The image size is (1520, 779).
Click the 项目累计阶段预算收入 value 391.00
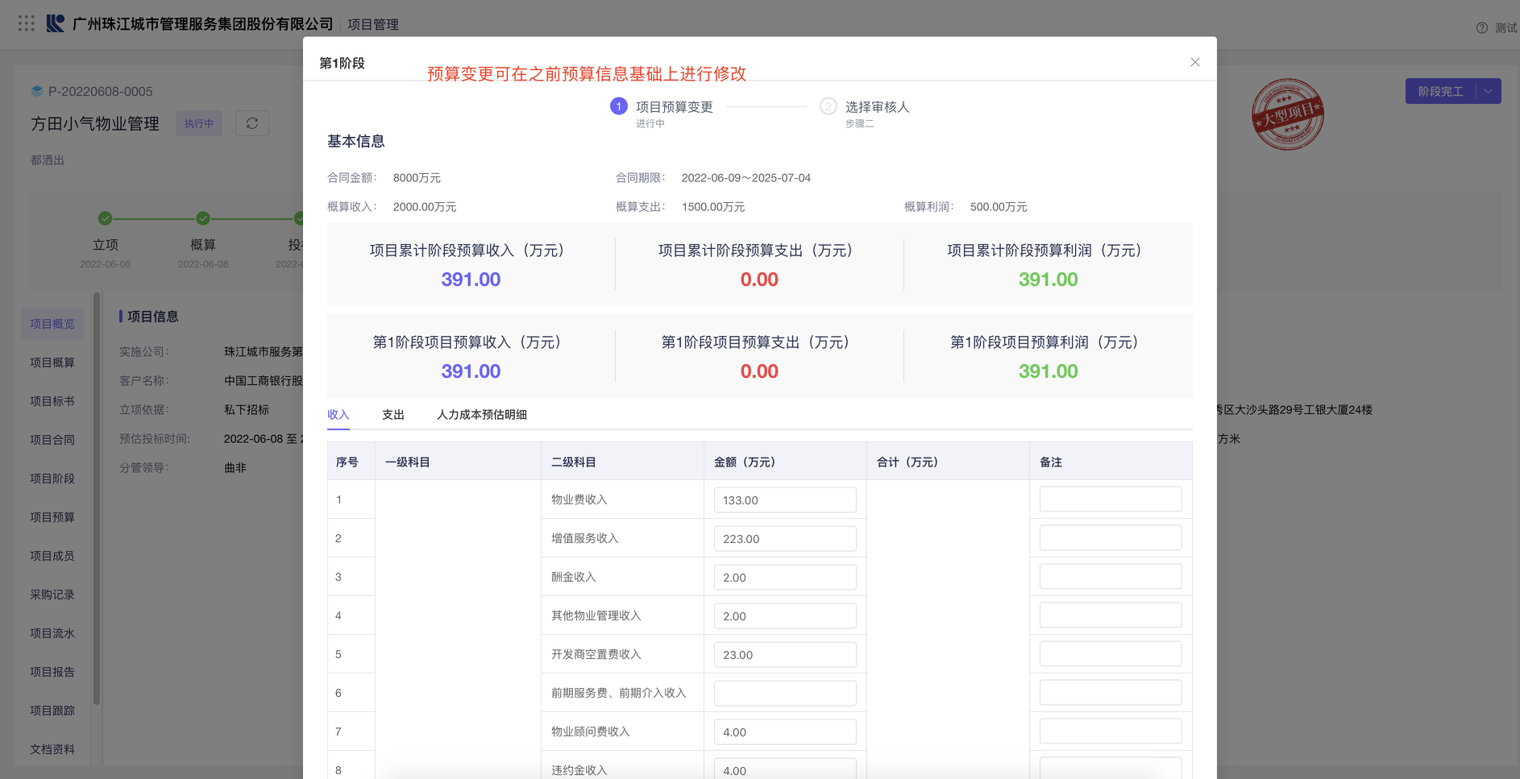471,280
